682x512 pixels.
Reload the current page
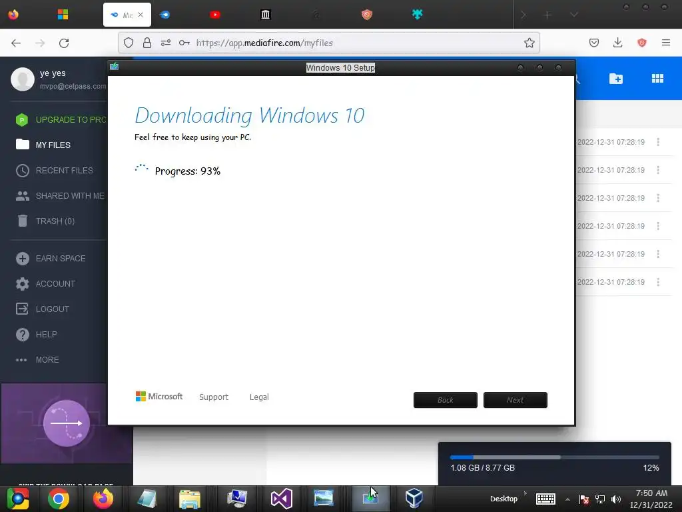pos(64,43)
